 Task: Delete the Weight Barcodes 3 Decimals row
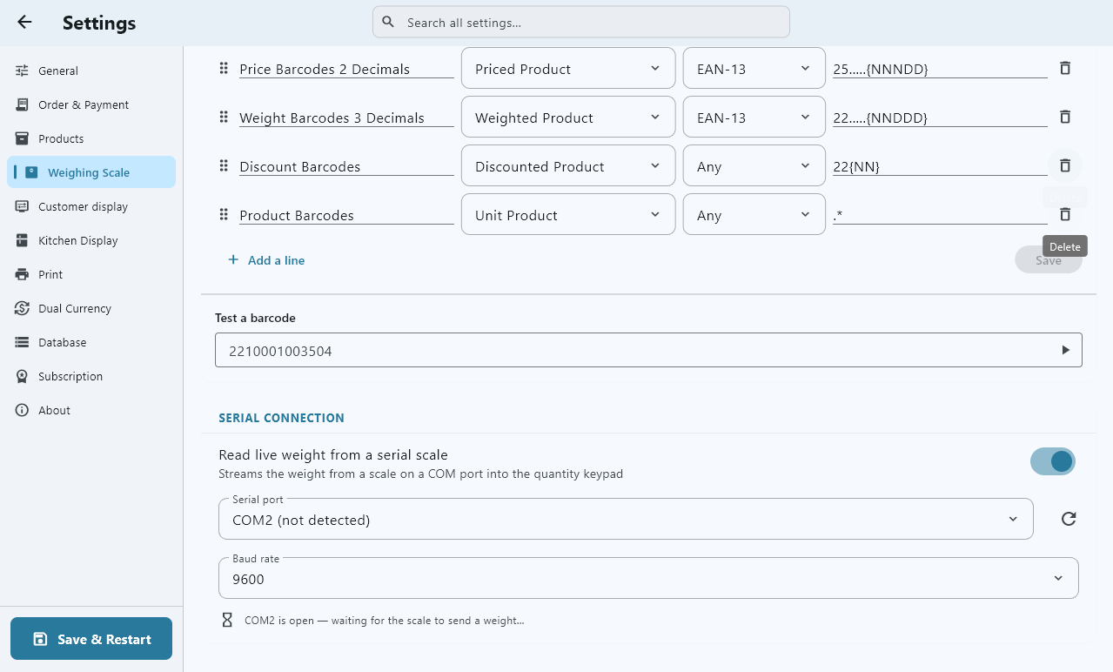[1065, 117]
